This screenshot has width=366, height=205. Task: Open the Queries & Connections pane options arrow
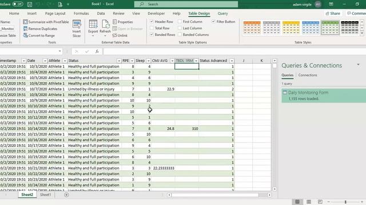[358, 65]
